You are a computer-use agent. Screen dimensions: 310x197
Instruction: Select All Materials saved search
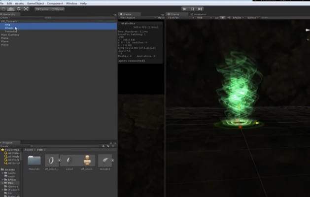pos(12,153)
